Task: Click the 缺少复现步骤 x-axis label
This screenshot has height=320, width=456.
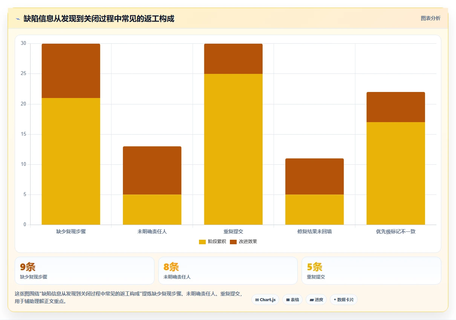Action: click(71, 231)
